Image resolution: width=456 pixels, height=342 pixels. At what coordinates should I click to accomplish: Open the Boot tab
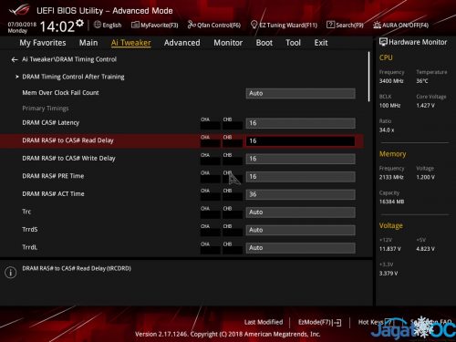pos(264,43)
